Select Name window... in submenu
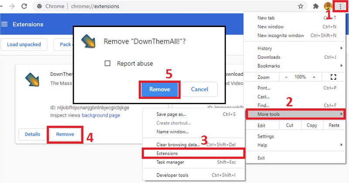Screen dimensions: 349x183 pyautogui.click(x=194, y=132)
